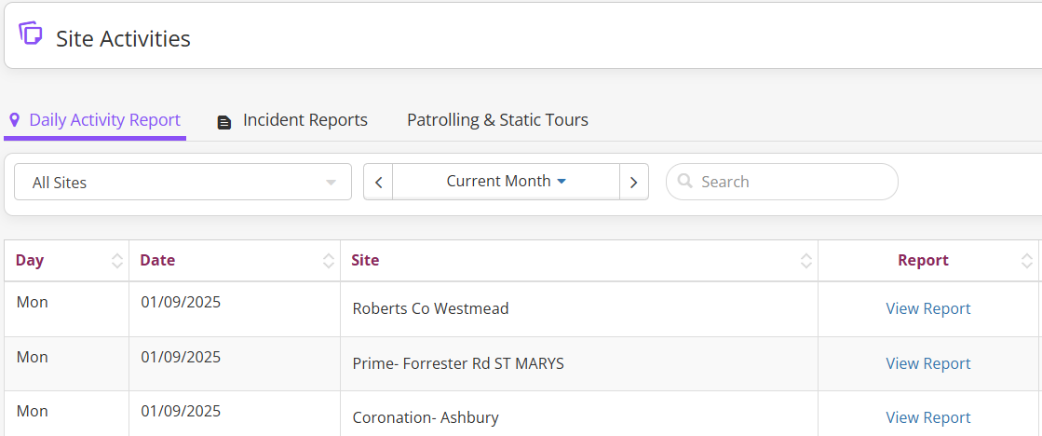The image size is (1042, 436).
Task: Sort table by Site column arrows
Action: (805, 261)
